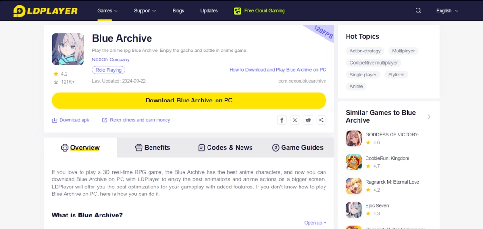Click Open up to expand the description
Image resolution: width=483 pixels, height=229 pixels.
tap(315, 223)
